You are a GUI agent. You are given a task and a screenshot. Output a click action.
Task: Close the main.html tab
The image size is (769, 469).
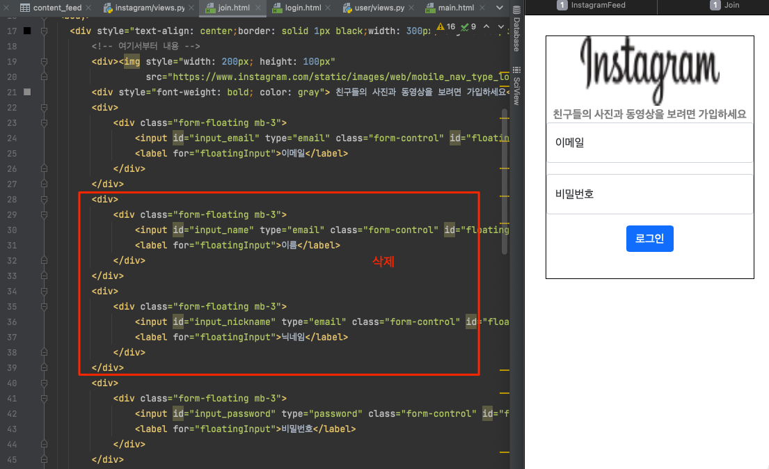[x=482, y=8]
